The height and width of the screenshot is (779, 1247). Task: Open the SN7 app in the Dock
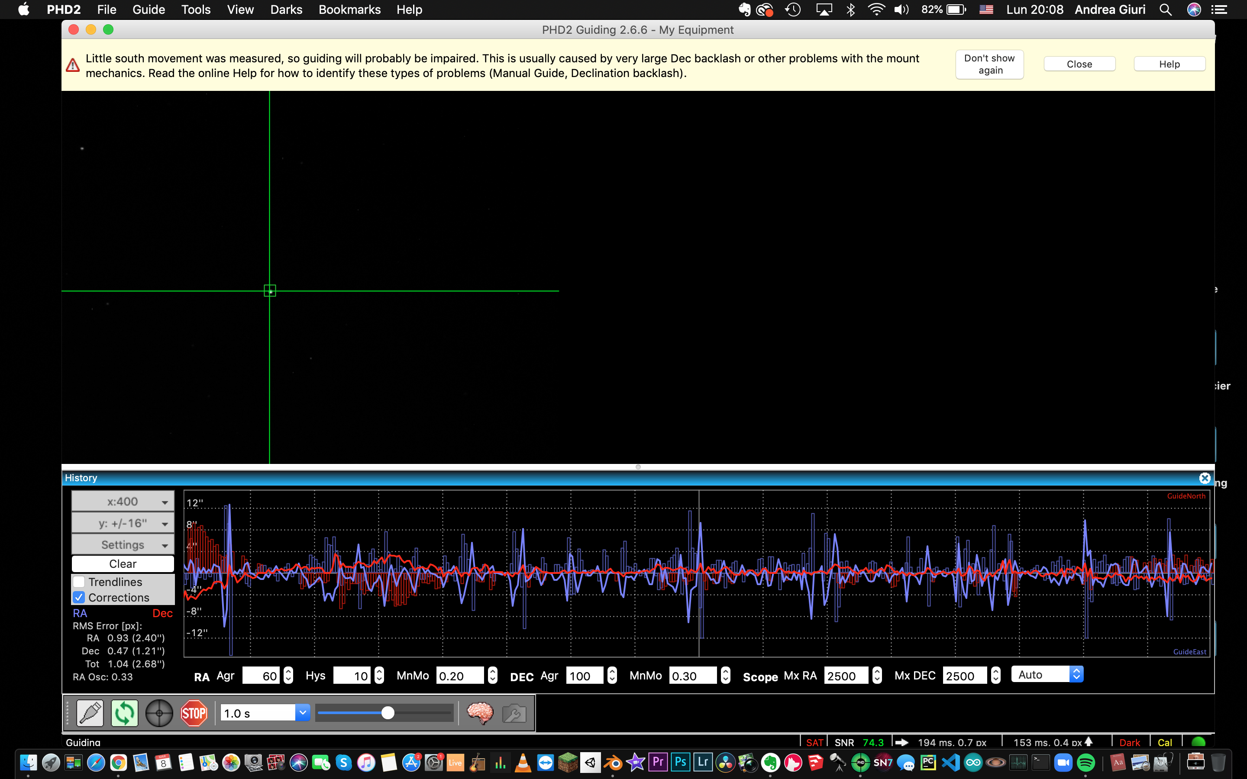[883, 762]
